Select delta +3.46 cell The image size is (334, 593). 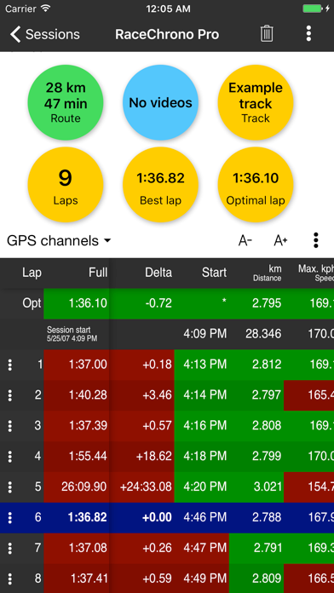(141, 395)
